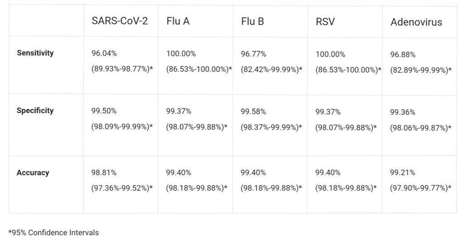
Task: Select the Flu A column header
Action: pos(178,21)
